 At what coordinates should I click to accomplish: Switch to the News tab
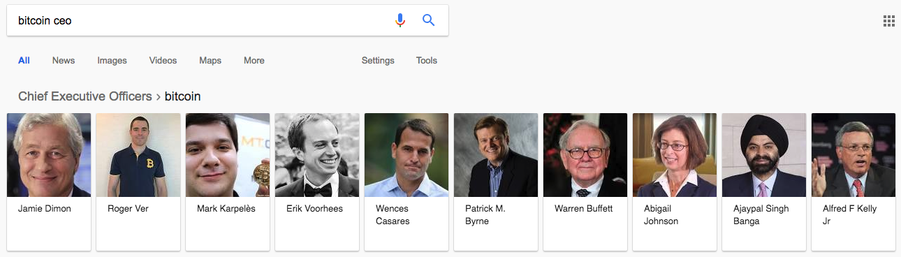[64, 61]
